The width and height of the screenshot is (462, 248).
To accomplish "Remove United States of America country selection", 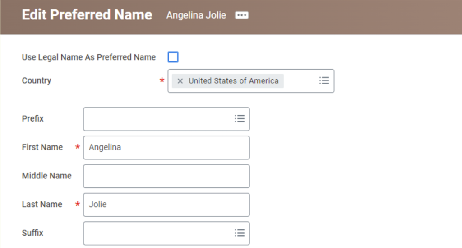I will [180, 81].
